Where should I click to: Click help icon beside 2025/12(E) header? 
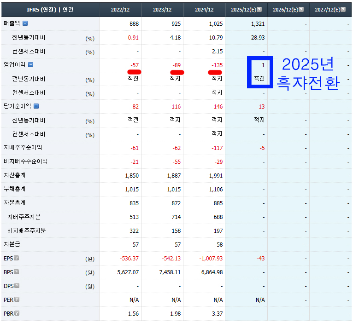[x=259, y=10]
